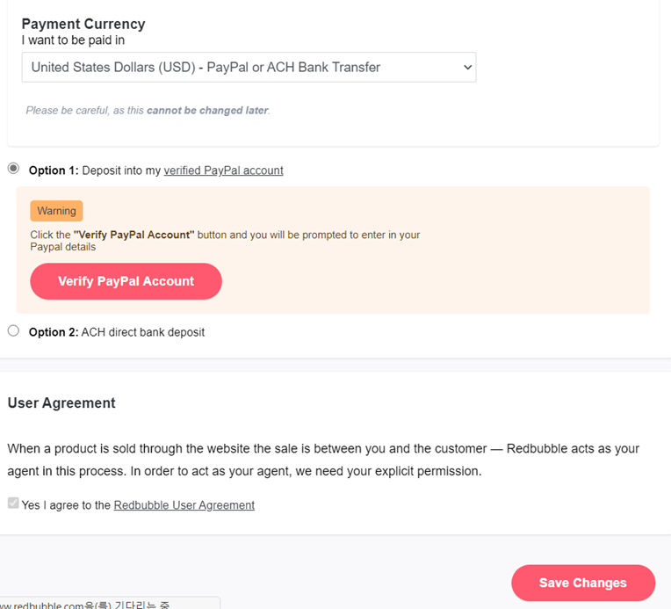Click the 'Yes I agree to the' label

pyautogui.click(x=67, y=505)
